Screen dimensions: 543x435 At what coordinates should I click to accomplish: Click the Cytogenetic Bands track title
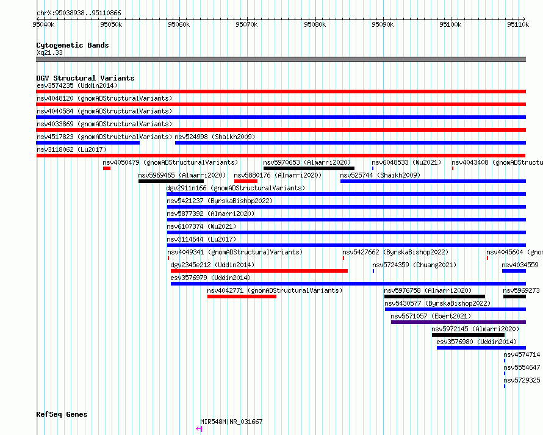coord(73,45)
